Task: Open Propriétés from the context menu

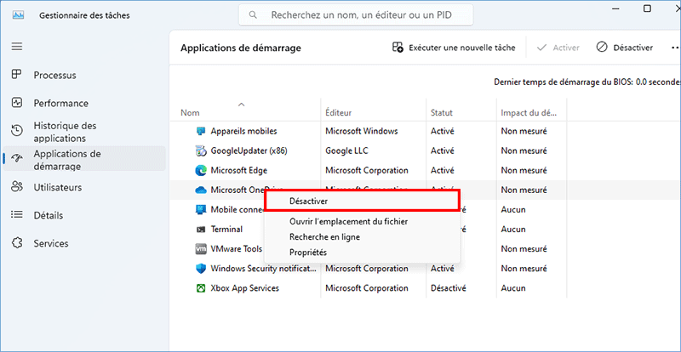Action: (x=307, y=253)
